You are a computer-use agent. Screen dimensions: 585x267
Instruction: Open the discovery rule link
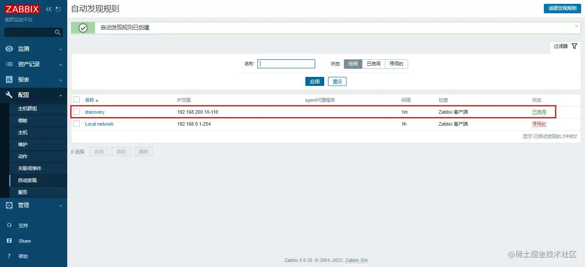pyautogui.click(x=95, y=112)
